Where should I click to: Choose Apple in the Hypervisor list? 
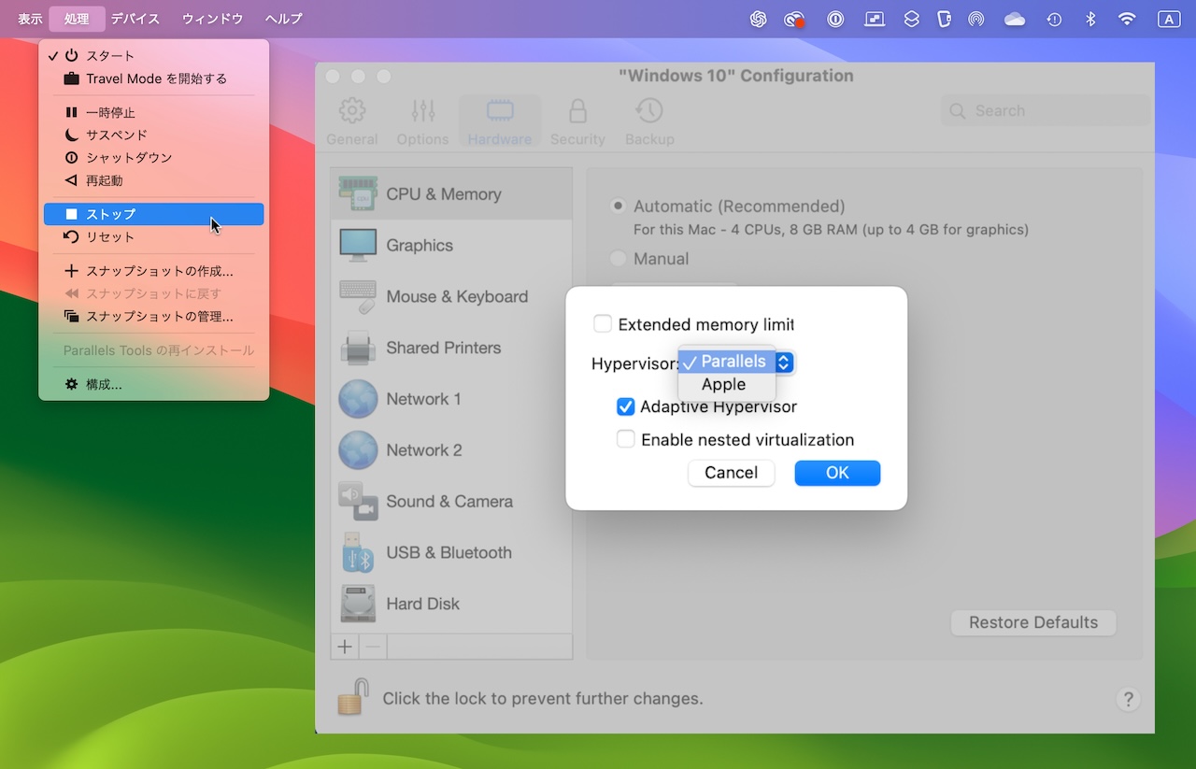pos(727,384)
